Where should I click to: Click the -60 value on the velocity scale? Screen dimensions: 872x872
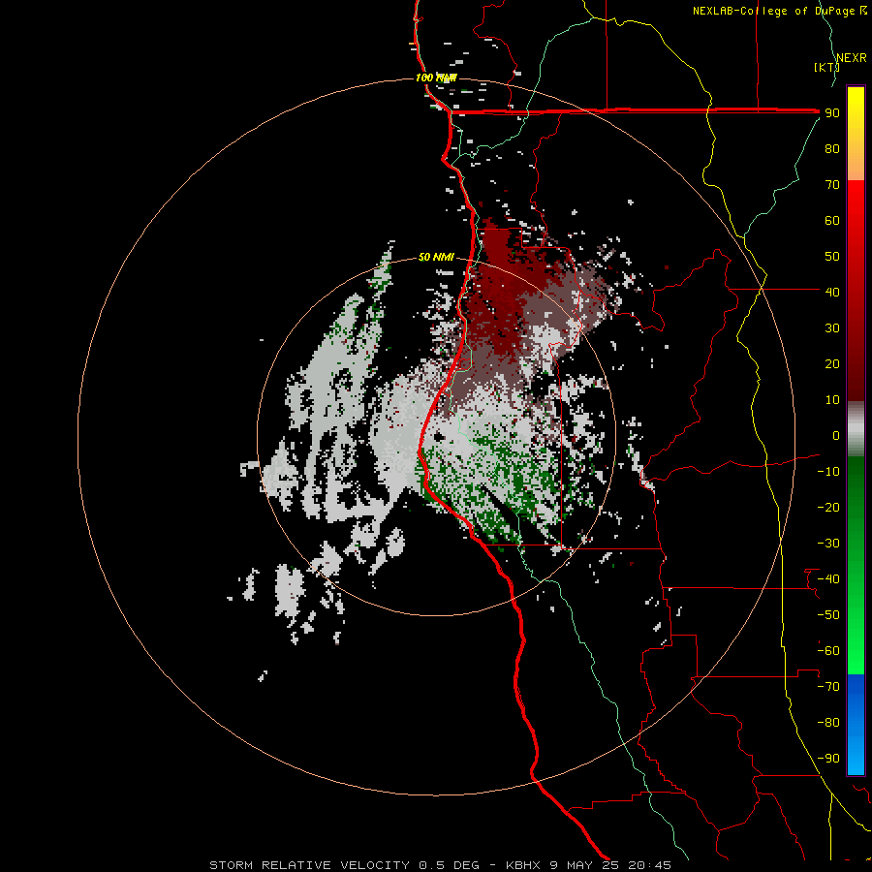[828, 651]
